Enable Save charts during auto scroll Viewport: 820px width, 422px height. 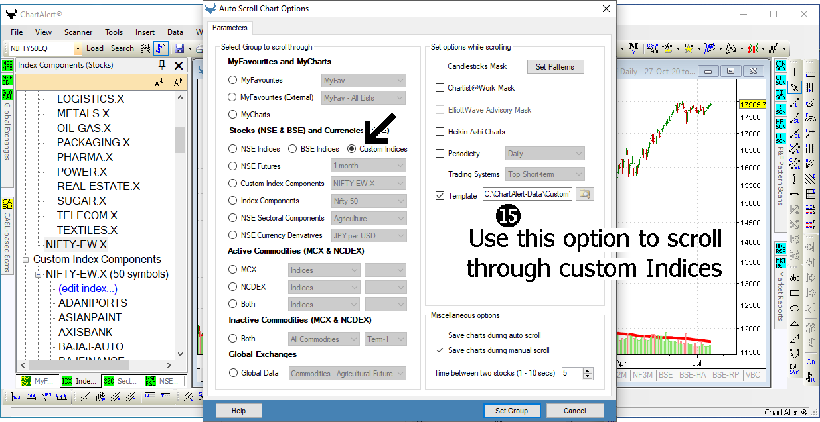(440, 335)
